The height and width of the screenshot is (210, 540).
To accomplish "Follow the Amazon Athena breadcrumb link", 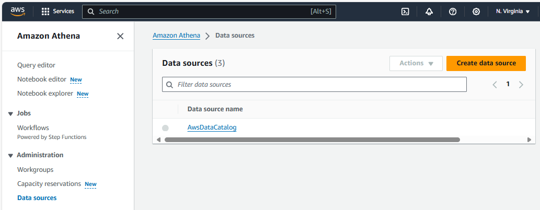I will tap(176, 36).
